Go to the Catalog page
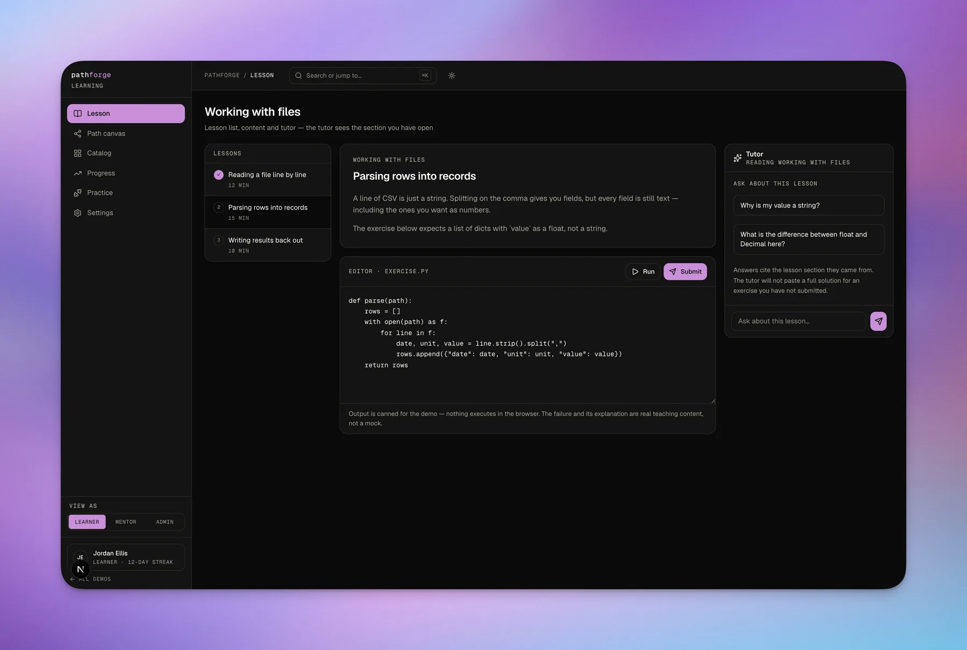The image size is (967, 650). [x=126, y=153]
